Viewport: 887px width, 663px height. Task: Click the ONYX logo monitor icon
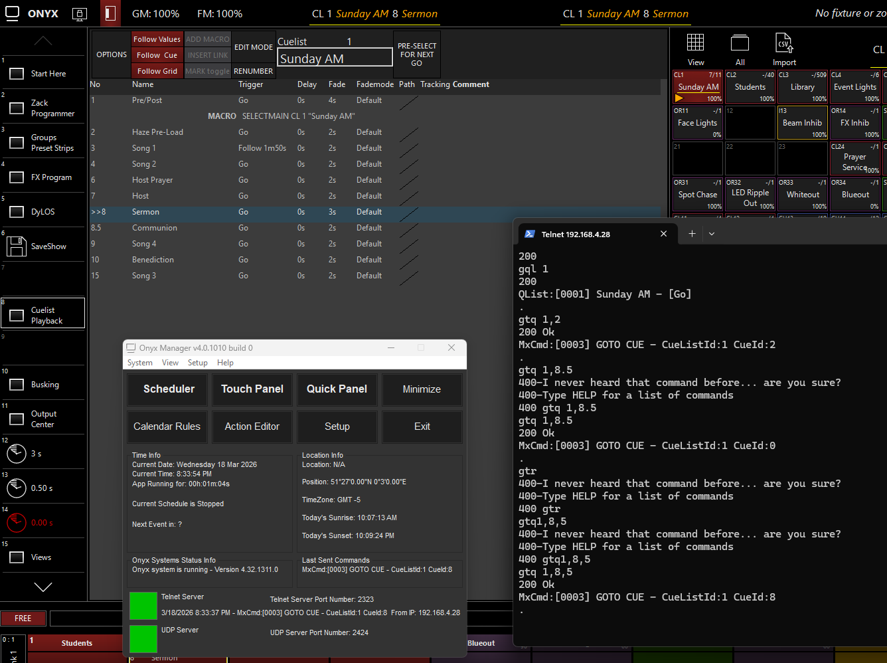tap(12, 13)
